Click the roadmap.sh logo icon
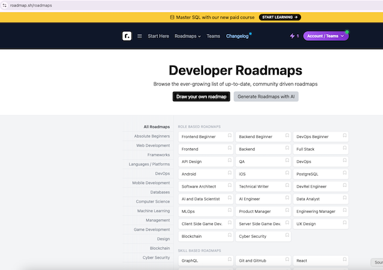This screenshot has width=383, height=270. pyautogui.click(x=127, y=36)
